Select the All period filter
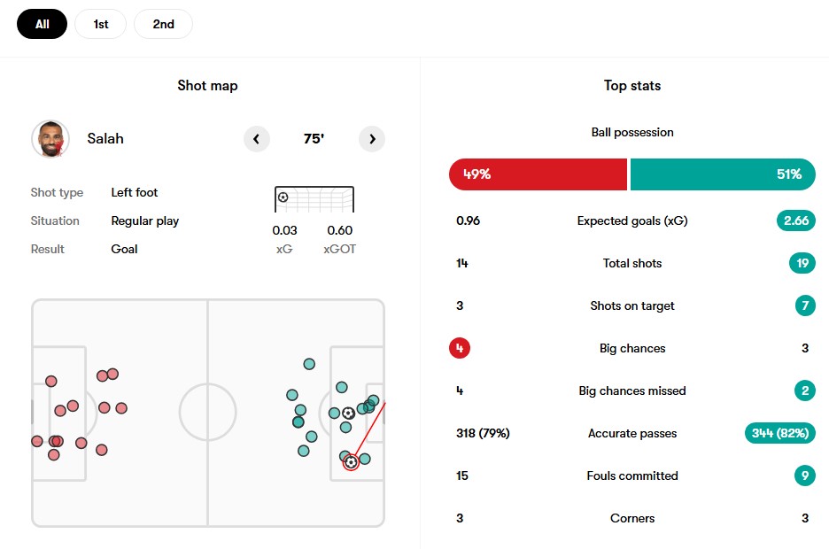The width and height of the screenshot is (829, 549). click(x=43, y=24)
